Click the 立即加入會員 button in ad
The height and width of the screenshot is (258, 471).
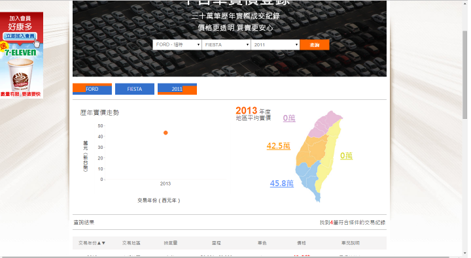pyautogui.click(x=20, y=36)
